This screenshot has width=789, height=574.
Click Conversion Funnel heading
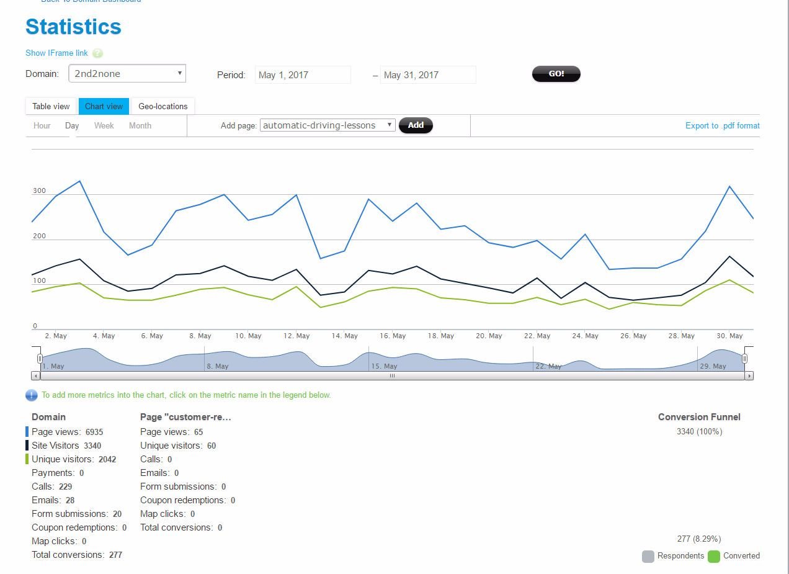699,417
